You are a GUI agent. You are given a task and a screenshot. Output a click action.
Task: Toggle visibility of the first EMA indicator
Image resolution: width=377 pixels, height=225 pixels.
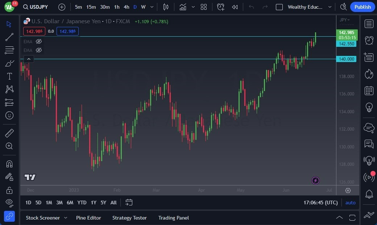(38, 41)
